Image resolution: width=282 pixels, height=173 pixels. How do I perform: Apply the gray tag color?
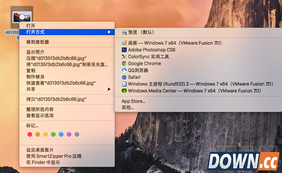[x=77, y=134]
